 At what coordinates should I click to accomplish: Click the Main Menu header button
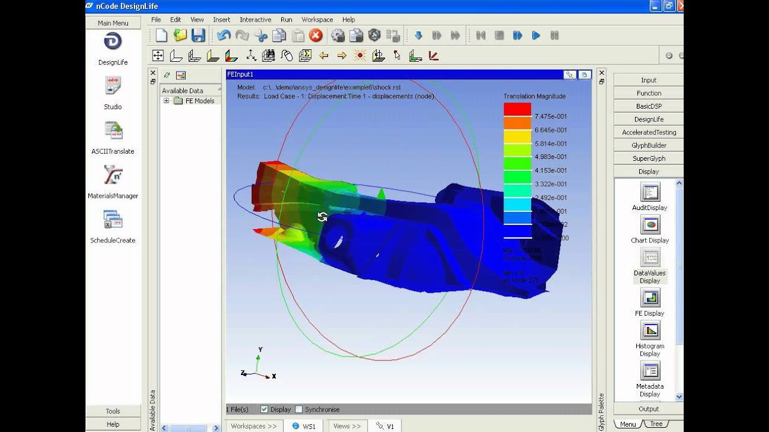(113, 23)
